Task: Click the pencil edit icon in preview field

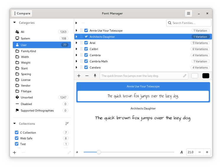Action: click(x=185, y=76)
